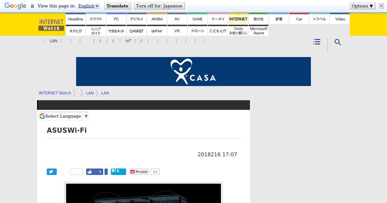Click the search magnifier icon

[x=338, y=42]
